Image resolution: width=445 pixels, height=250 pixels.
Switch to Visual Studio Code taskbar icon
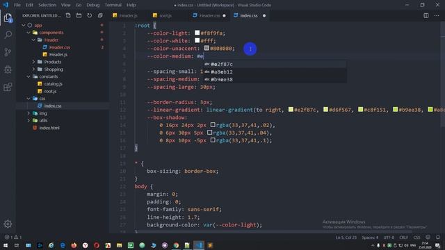pyautogui.click(x=199, y=245)
